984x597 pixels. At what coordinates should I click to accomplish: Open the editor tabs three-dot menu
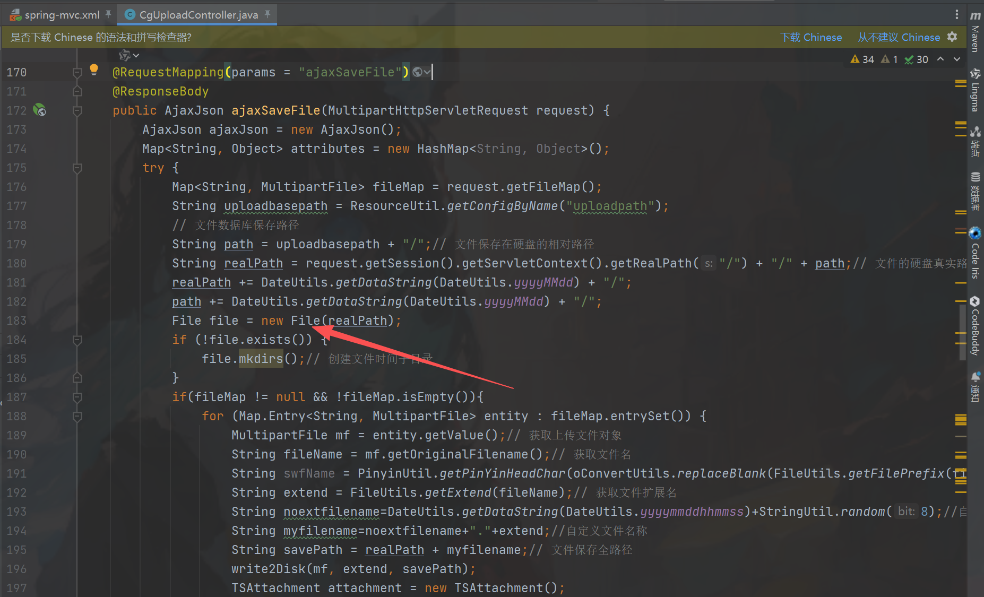pyautogui.click(x=957, y=14)
